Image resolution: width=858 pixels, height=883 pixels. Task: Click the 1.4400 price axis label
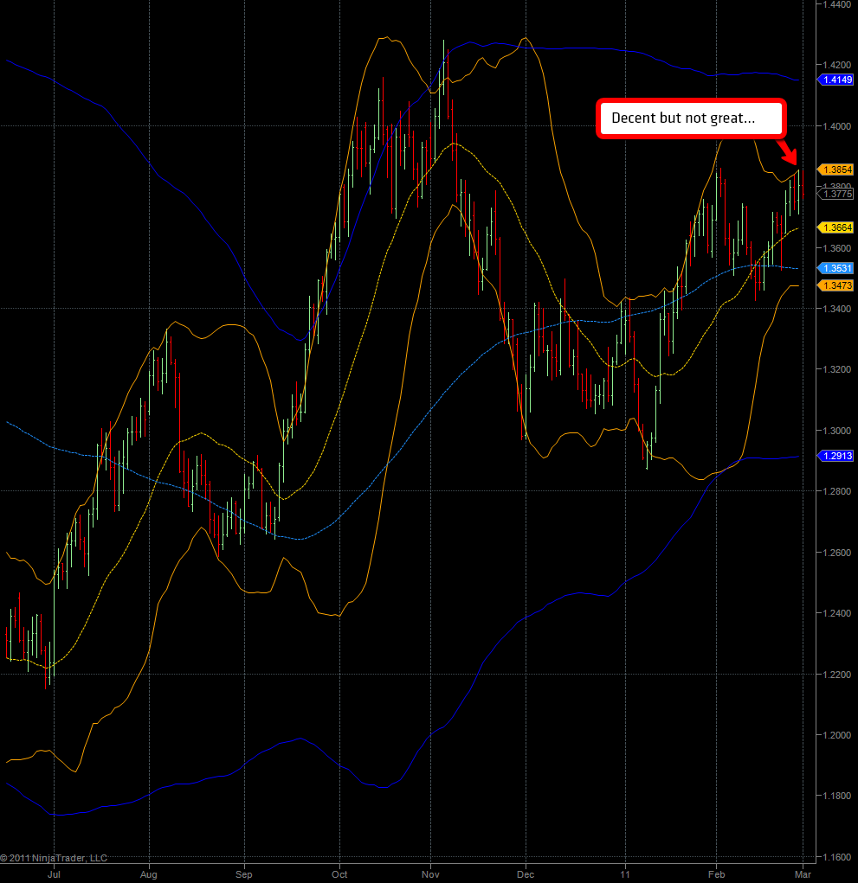tap(836, 4)
